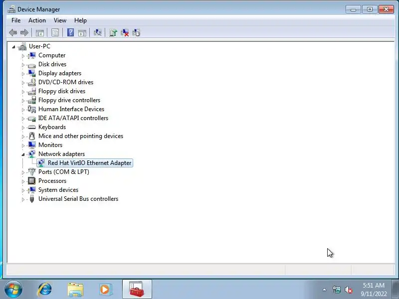Expand the System devices arrow
The height and width of the screenshot is (299, 399).
[23, 190]
